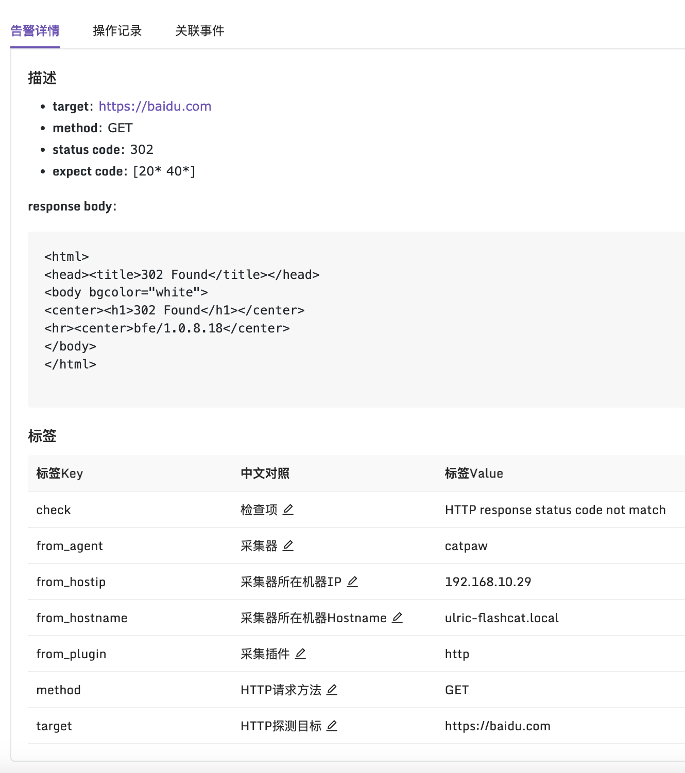The width and height of the screenshot is (685, 773).
Task: Open the https://baidu.com target link
Action: (x=155, y=106)
